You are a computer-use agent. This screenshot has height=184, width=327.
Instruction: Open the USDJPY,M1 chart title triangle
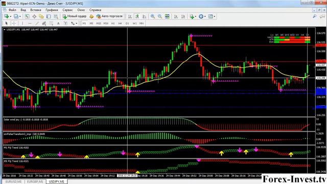[5, 30]
